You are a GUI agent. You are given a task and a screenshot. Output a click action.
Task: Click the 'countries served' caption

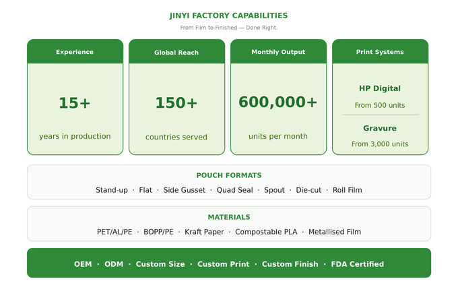tap(176, 137)
